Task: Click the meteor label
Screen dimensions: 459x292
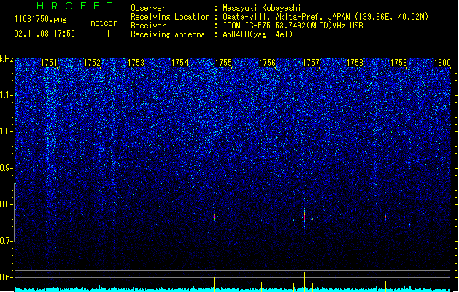Action: (x=104, y=23)
